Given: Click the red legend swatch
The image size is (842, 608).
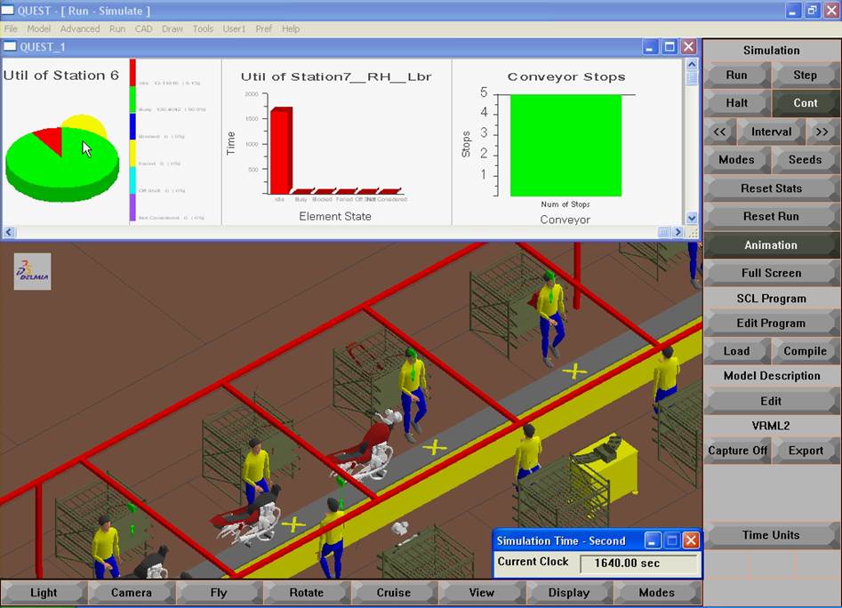Looking at the screenshot, I should pyautogui.click(x=132, y=73).
